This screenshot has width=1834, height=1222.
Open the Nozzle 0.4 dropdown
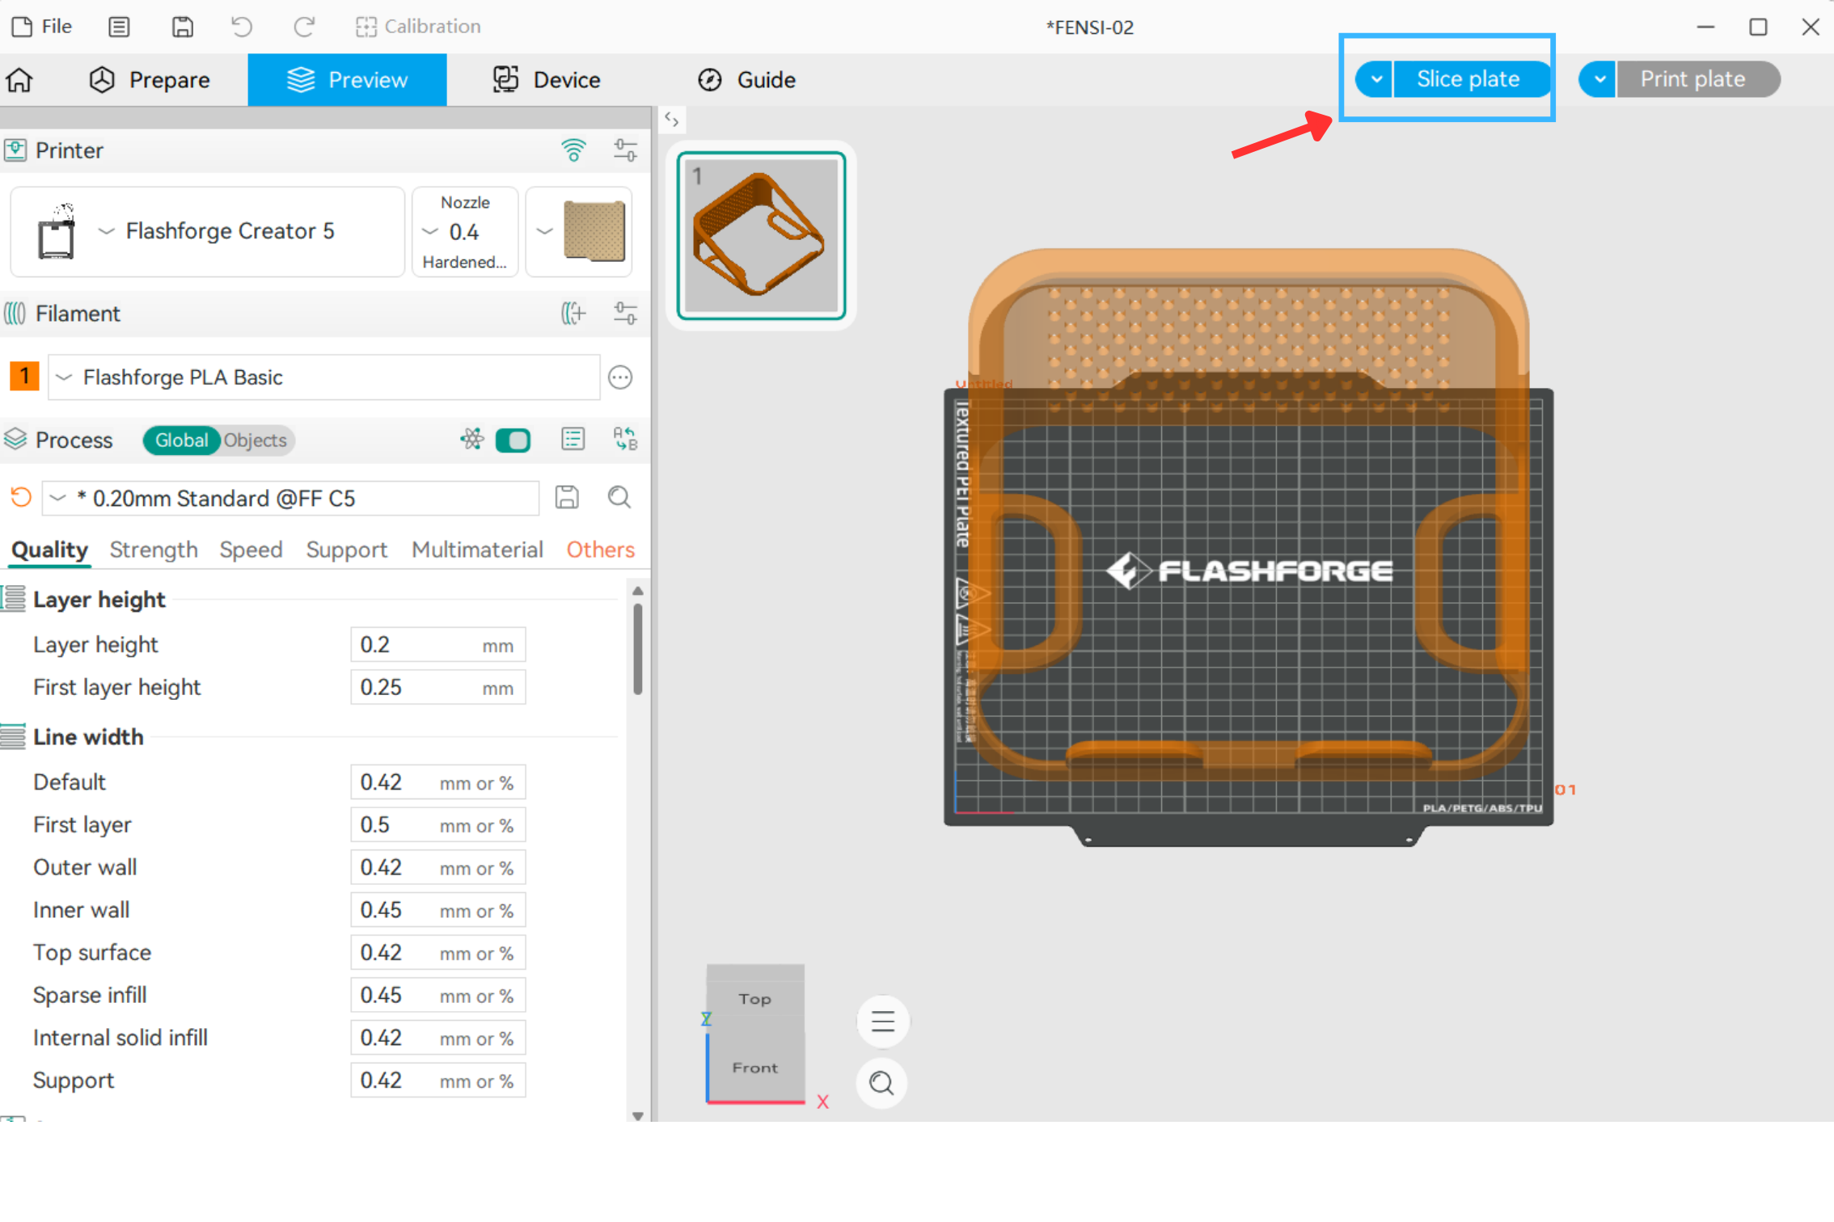(x=465, y=232)
